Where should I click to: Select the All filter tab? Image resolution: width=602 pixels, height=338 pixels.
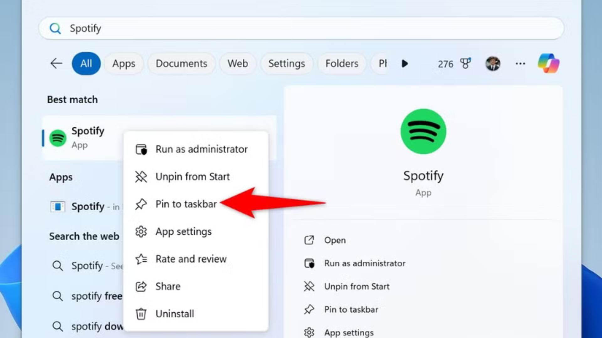click(x=86, y=64)
